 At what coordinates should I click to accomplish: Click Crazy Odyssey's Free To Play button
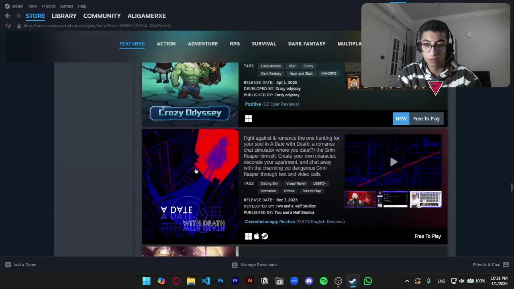(426, 118)
